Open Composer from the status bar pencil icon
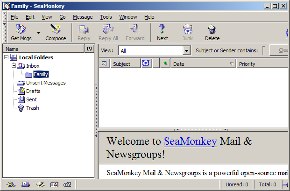The image size is (290, 191). click(40, 184)
